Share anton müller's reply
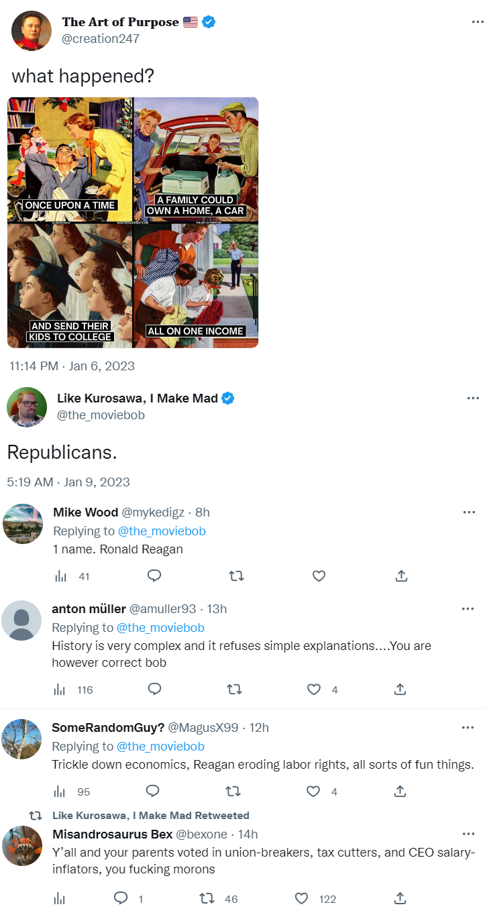The height and width of the screenshot is (919, 487). pyautogui.click(x=400, y=689)
